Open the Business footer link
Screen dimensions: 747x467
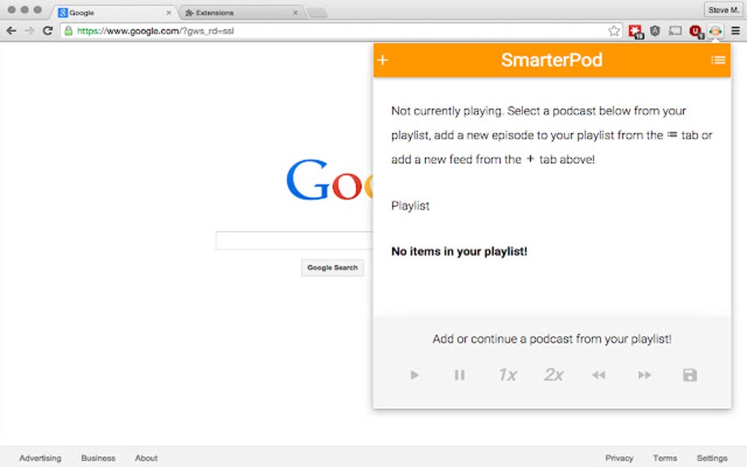click(x=98, y=458)
